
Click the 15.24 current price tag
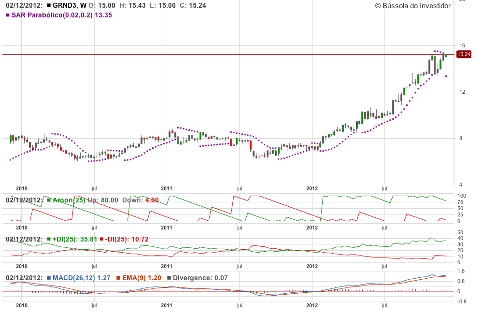click(464, 55)
